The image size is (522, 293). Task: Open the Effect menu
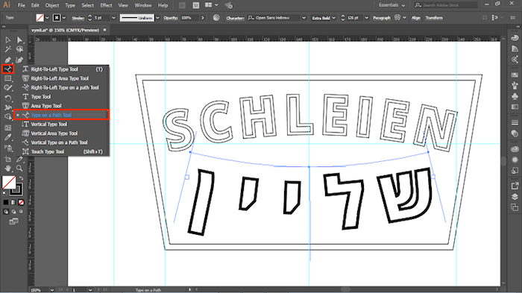tap(106, 5)
